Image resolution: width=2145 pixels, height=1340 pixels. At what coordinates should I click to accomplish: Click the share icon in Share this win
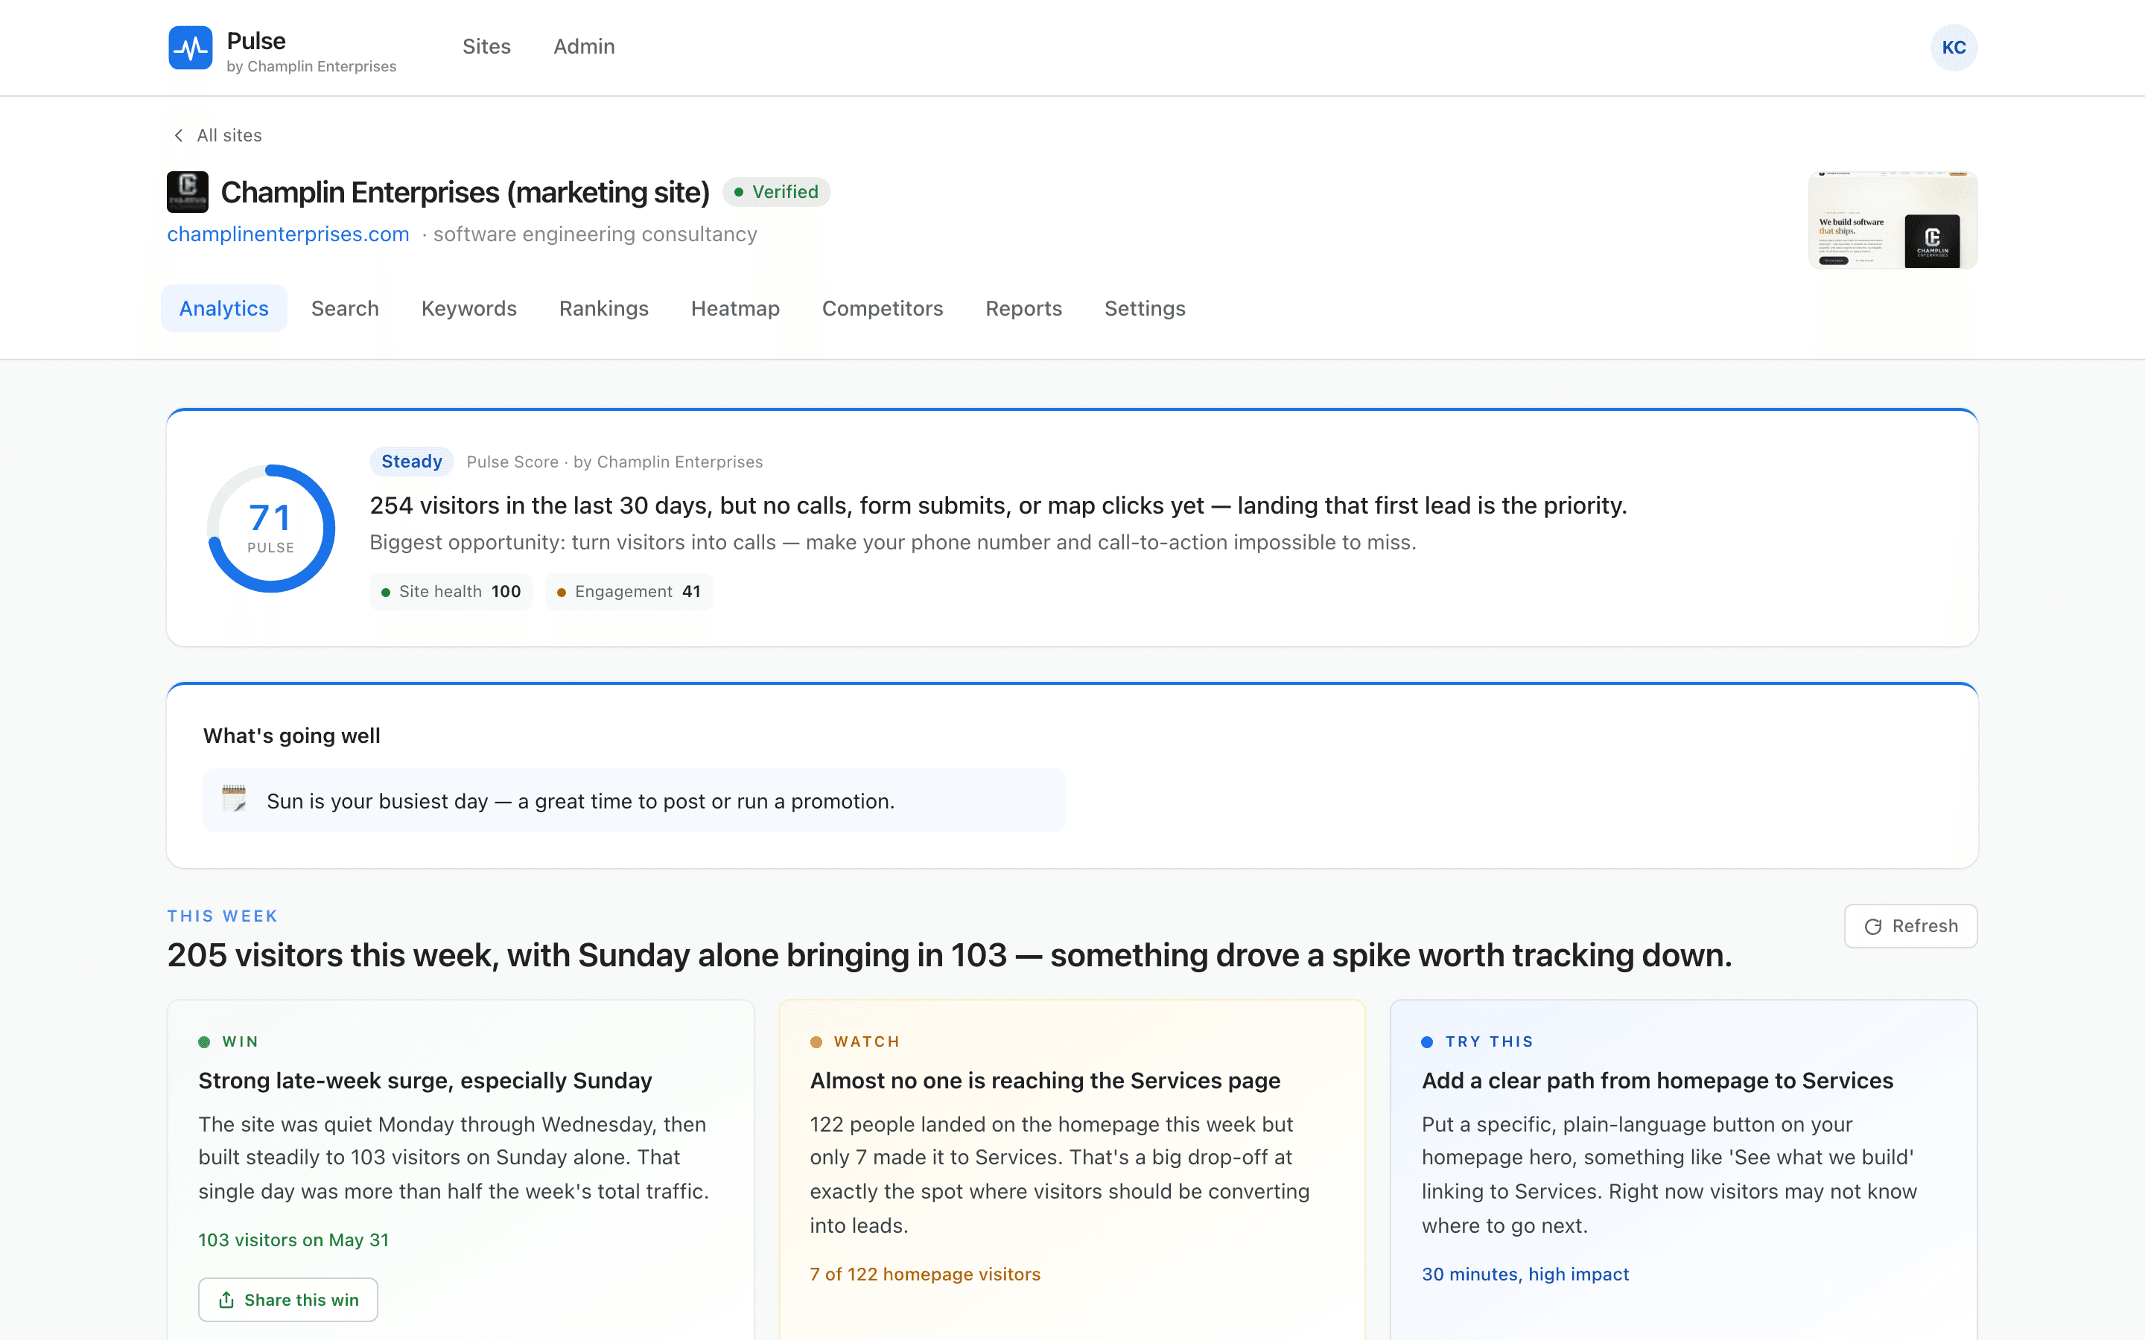pos(226,1300)
